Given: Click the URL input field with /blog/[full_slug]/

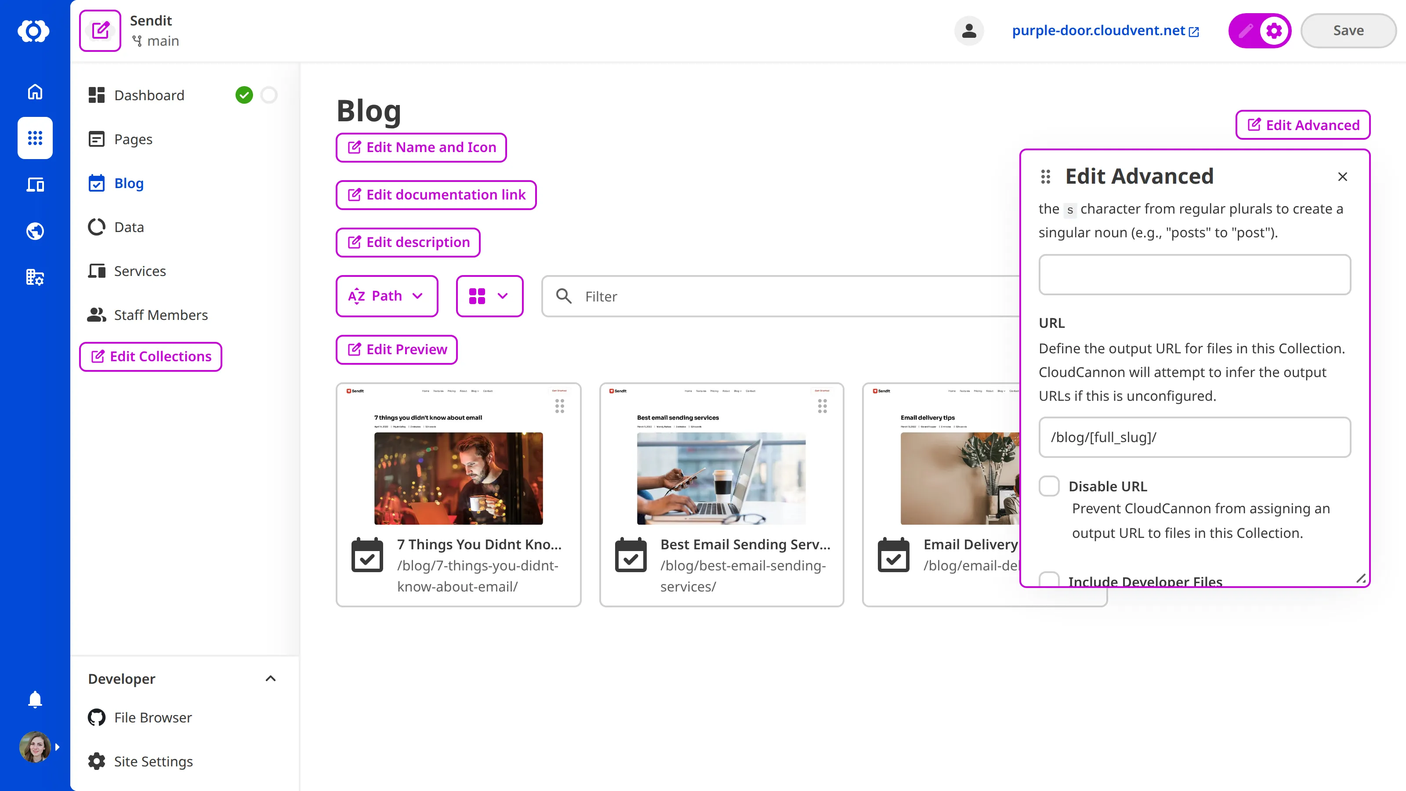Looking at the screenshot, I should click(x=1194, y=437).
